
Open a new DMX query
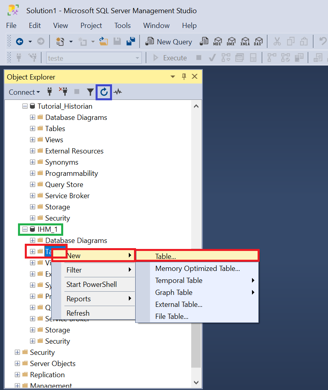click(231, 42)
